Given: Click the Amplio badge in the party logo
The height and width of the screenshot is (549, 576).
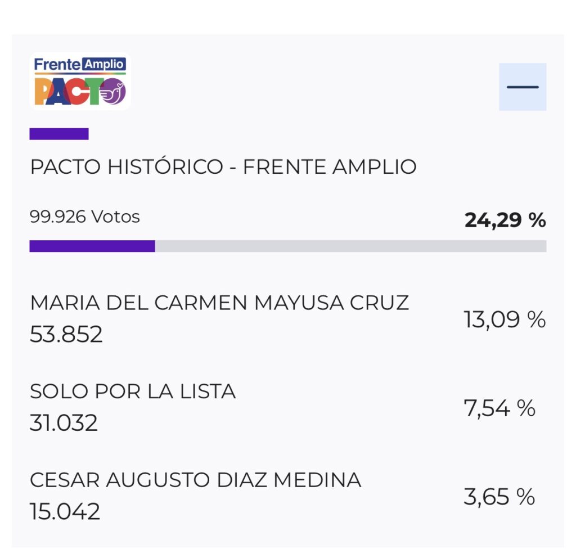Looking at the screenshot, I should [104, 64].
